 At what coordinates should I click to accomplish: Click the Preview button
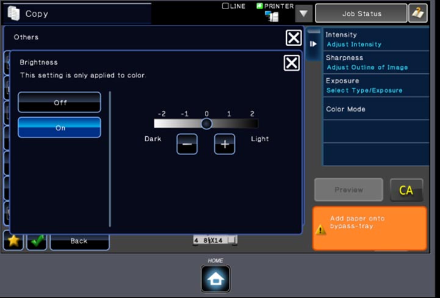[x=348, y=190]
